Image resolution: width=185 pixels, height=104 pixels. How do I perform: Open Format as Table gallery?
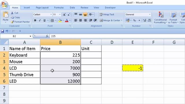pyautogui.click(x=173, y=18)
